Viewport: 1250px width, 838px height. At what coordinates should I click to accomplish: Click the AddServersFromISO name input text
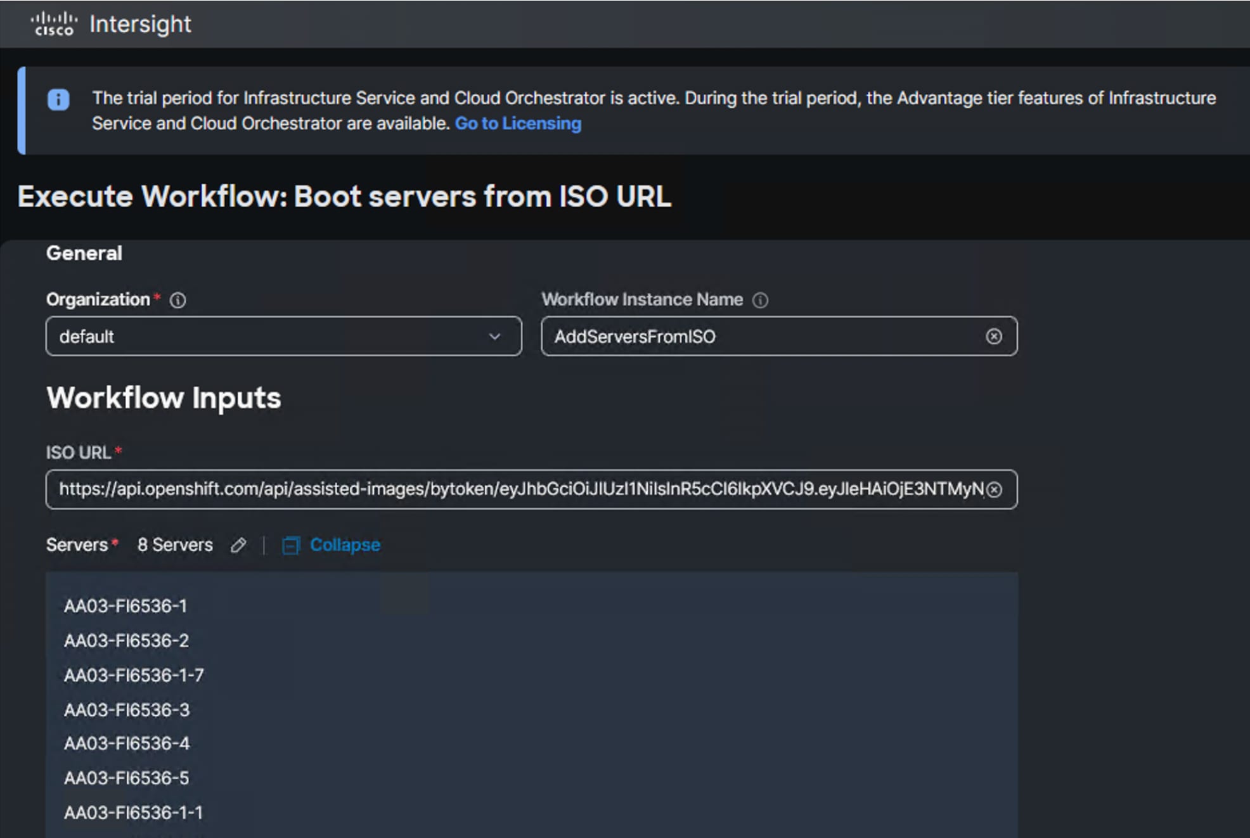pyautogui.click(x=635, y=337)
